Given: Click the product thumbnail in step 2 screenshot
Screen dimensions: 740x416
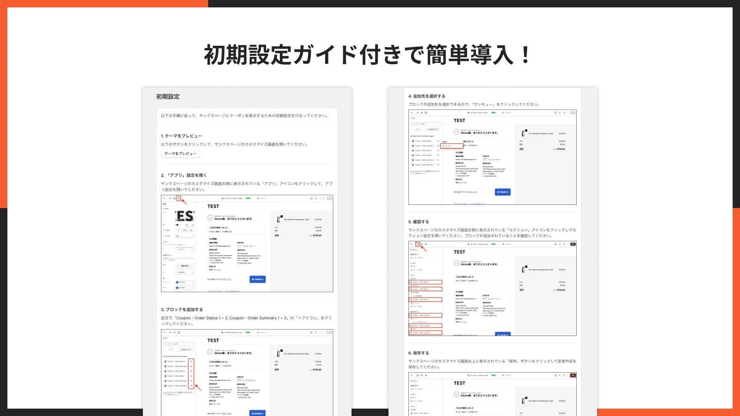Looking at the screenshot, I should 279,220.
